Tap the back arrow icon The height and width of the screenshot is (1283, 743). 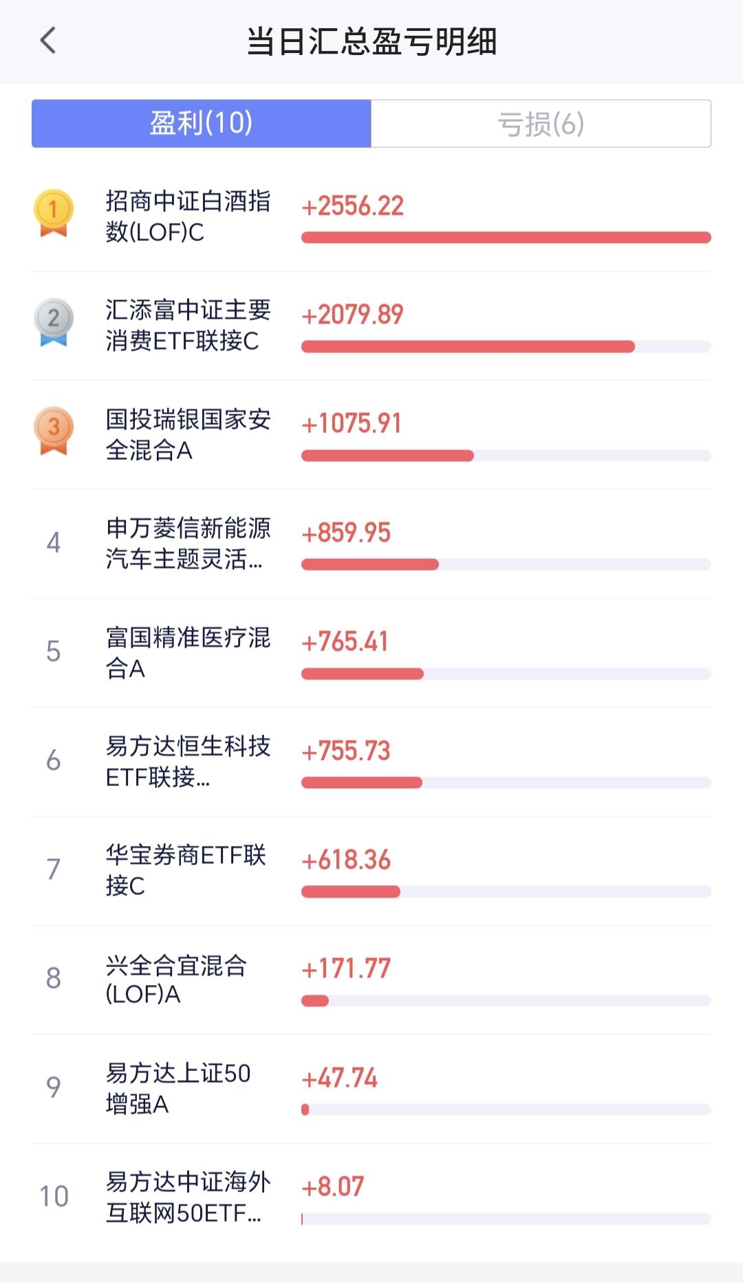(47, 41)
